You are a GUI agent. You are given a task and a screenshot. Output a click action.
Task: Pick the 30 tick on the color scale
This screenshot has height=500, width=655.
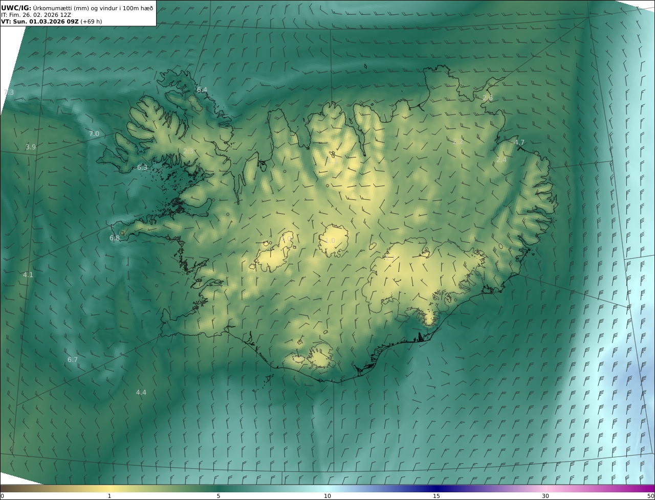click(x=545, y=496)
